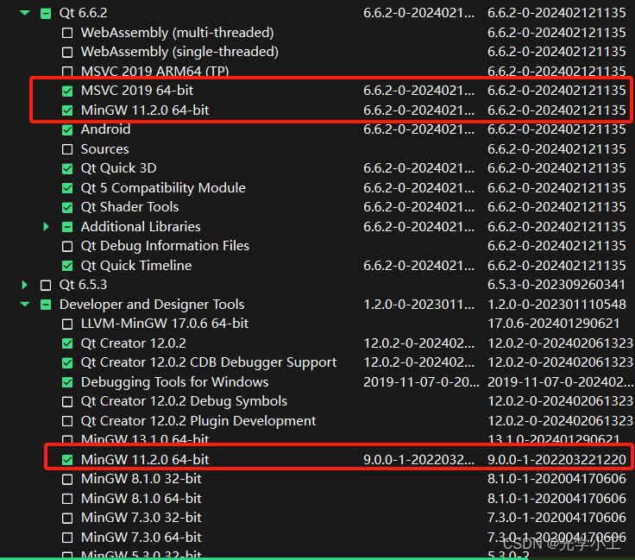Check the MinGW 7.3.0 64-bit checkbox
635x560 pixels.
pyautogui.click(x=67, y=538)
